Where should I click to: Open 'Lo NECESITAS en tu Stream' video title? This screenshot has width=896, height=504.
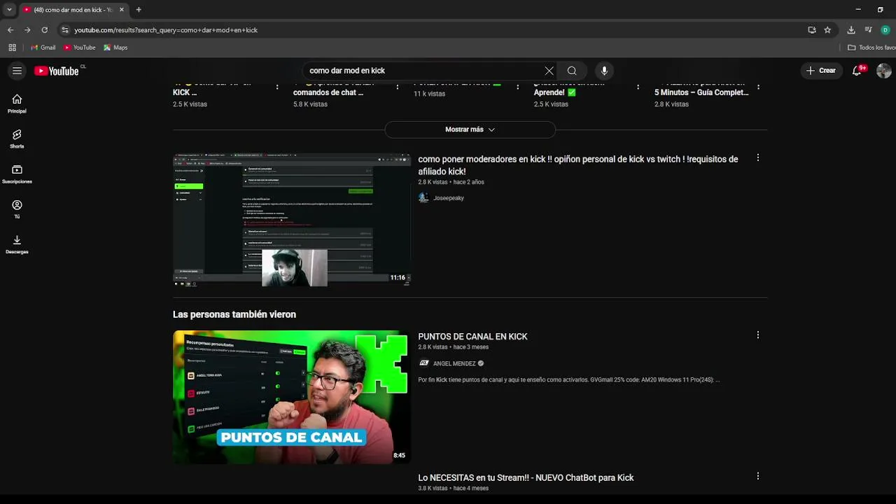[526, 477]
